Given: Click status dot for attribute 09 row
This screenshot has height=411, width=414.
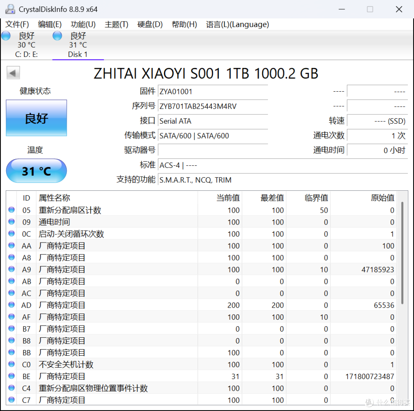Looking at the screenshot, I should 11,221.
